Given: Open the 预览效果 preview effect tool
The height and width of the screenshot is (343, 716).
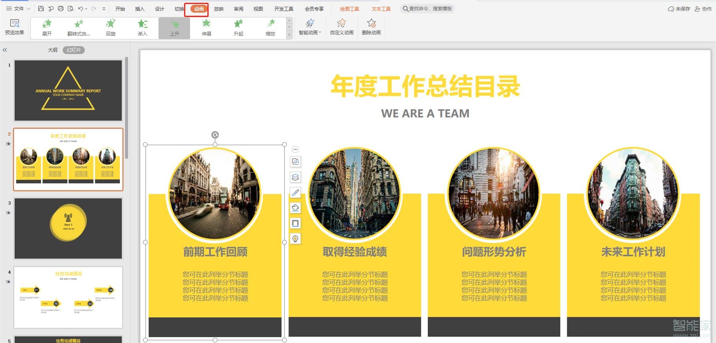Looking at the screenshot, I should tap(15, 27).
